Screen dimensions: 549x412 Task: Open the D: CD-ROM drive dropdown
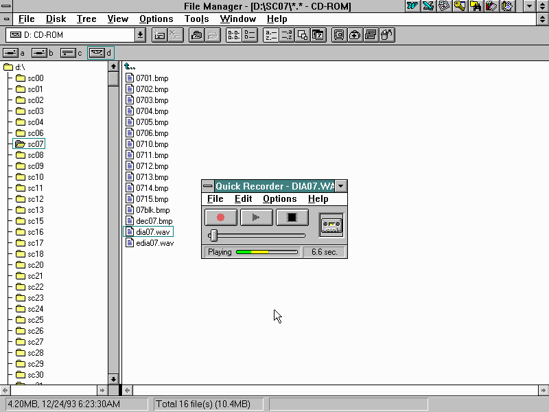pyautogui.click(x=140, y=35)
